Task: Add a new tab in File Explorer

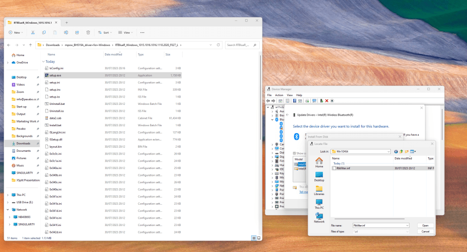Action: coord(66,23)
